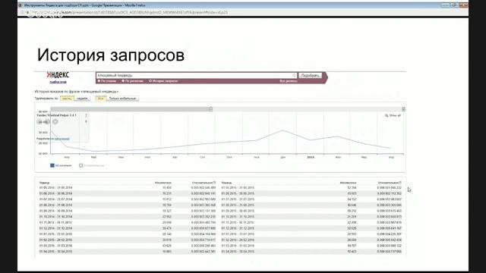Image resolution: width=486 pixels, height=273 pixels.
Task: Open help icon beside right Относительное header
Action: (400, 183)
